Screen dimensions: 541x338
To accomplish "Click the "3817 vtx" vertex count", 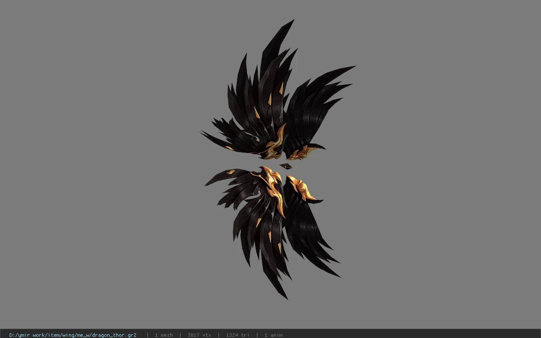I will [199, 335].
